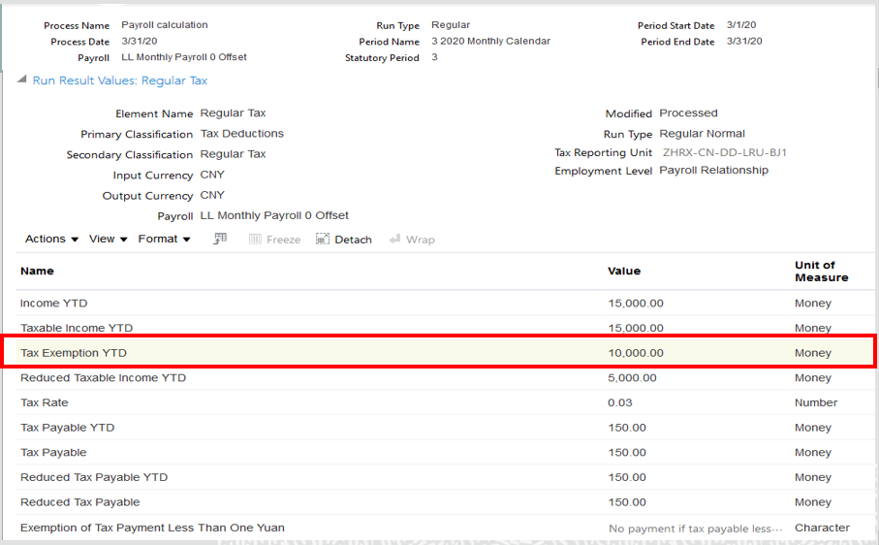Collapse the Run Result Values section triangle

coord(22,80)
